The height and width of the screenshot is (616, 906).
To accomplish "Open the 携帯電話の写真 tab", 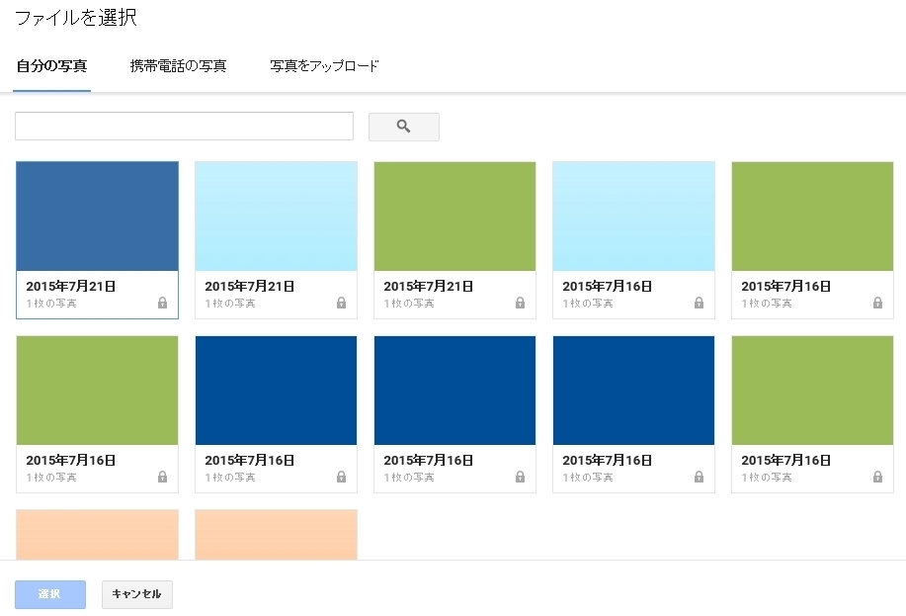I will tap(178, 66).
